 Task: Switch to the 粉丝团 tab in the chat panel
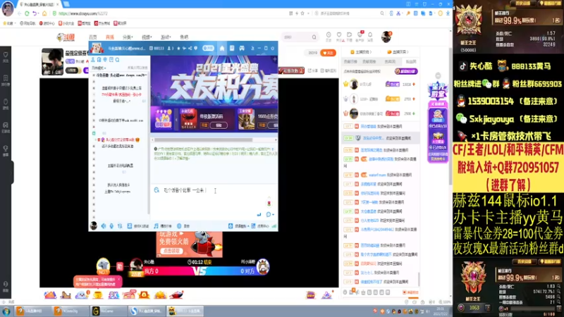pos(410,62)
